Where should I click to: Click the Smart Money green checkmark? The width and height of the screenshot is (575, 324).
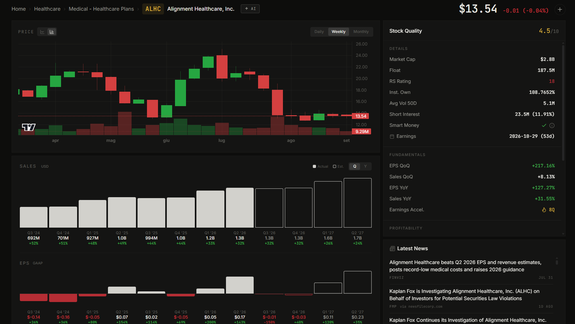tap(544, 125)
